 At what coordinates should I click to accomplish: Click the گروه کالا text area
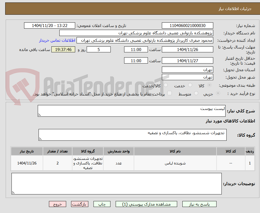133,135
